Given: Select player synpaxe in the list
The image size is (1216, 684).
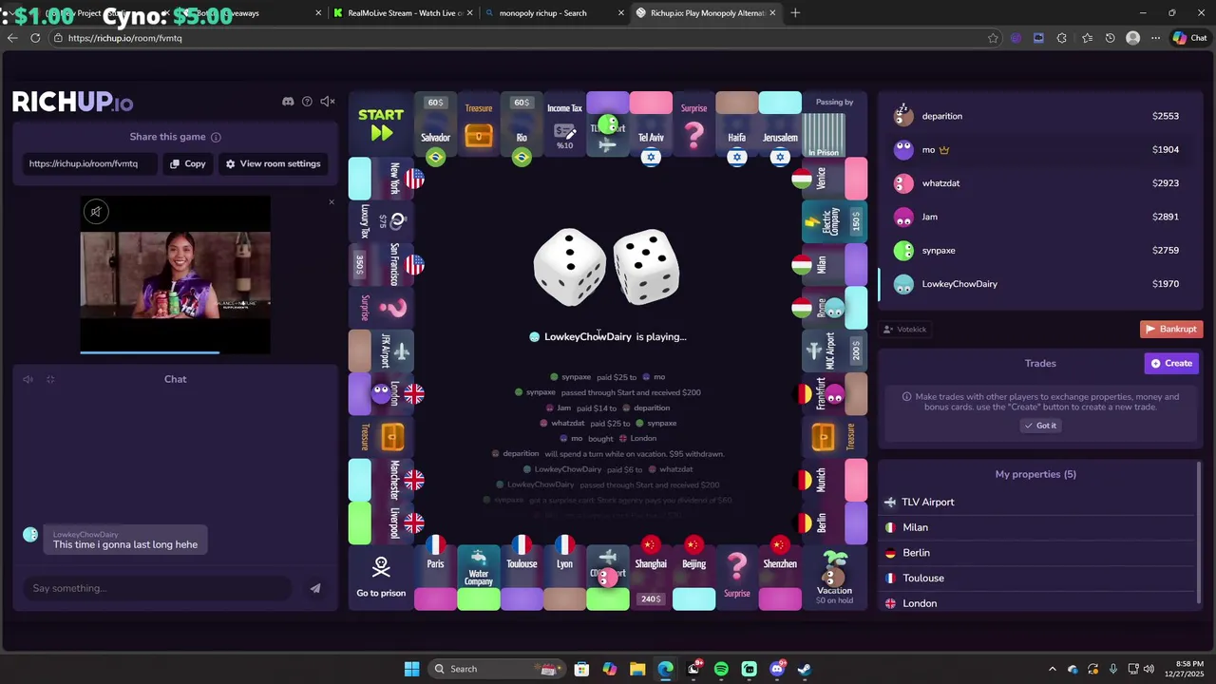Looking at the screenshot, I should click(1039, 250).
